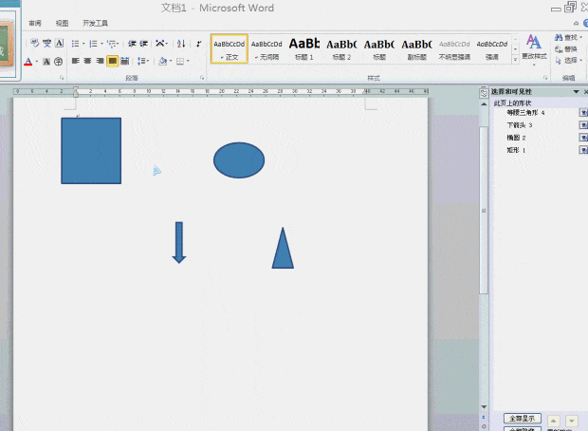Click the shading paint bucket icon
This screenshot has width=588, height=431.
coord(163,61)
